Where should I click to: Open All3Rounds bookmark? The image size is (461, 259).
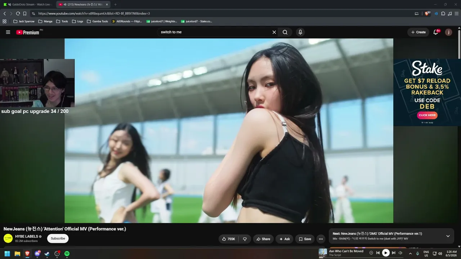pos(127,21)
